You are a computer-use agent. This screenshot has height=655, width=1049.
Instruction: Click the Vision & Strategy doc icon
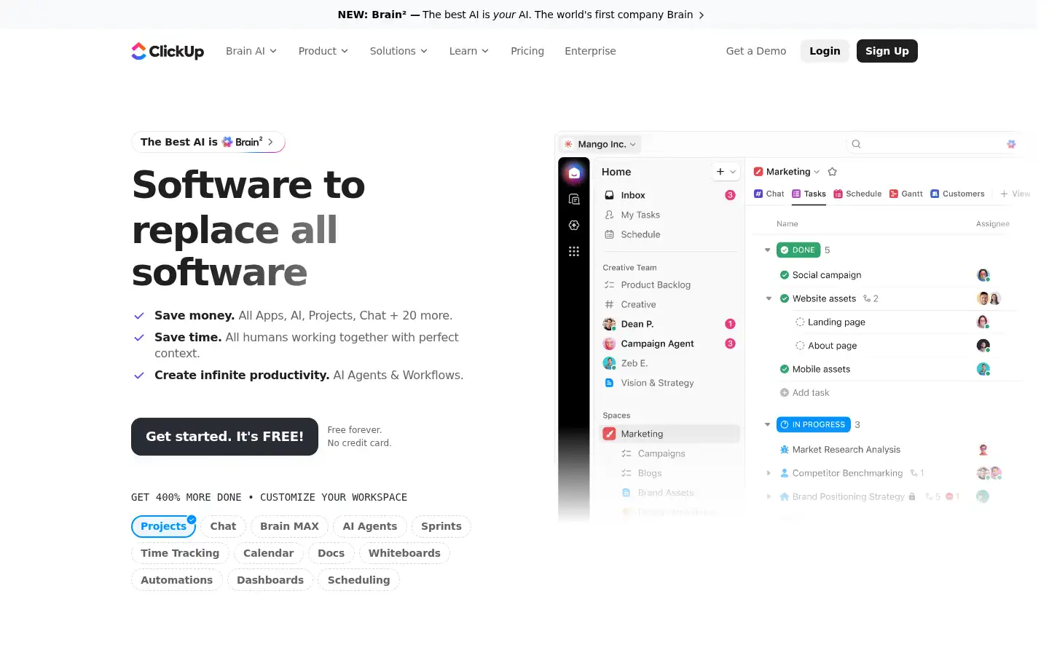609,383
